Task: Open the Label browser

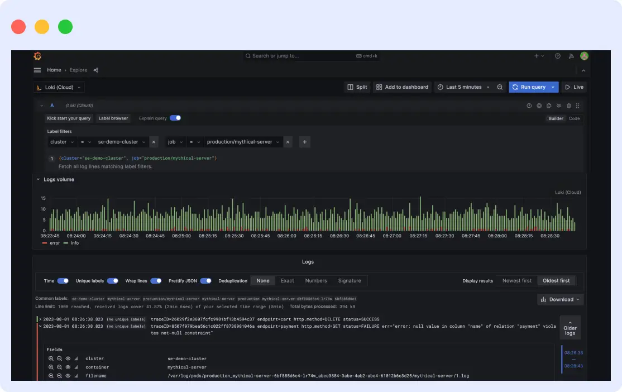Action: point(113,118)
